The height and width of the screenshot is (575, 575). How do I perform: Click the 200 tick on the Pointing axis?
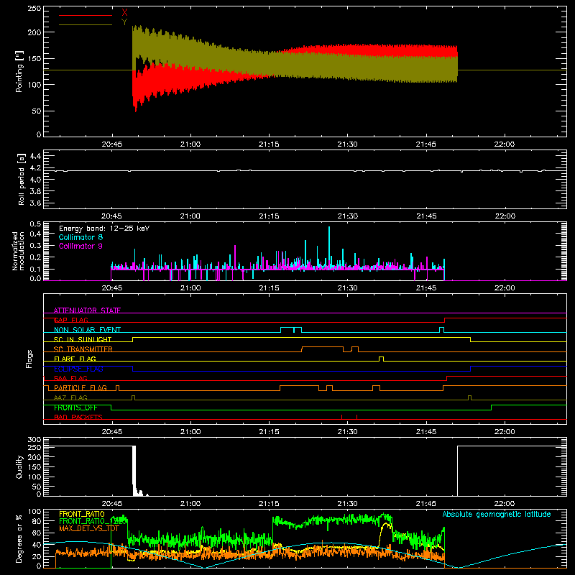pyautogui.click(x=34, y=32)
